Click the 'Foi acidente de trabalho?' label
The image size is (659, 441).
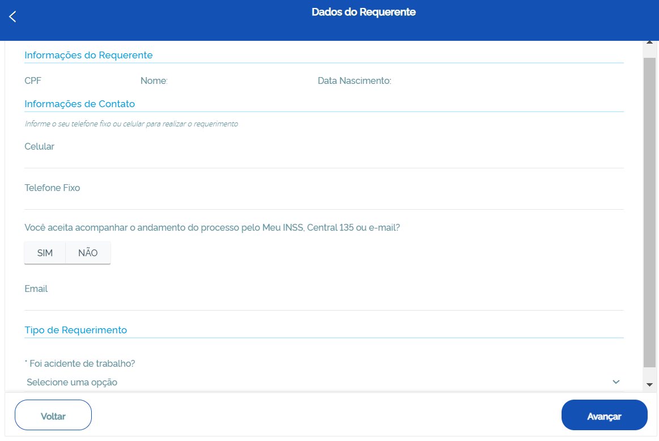(80, 363)
